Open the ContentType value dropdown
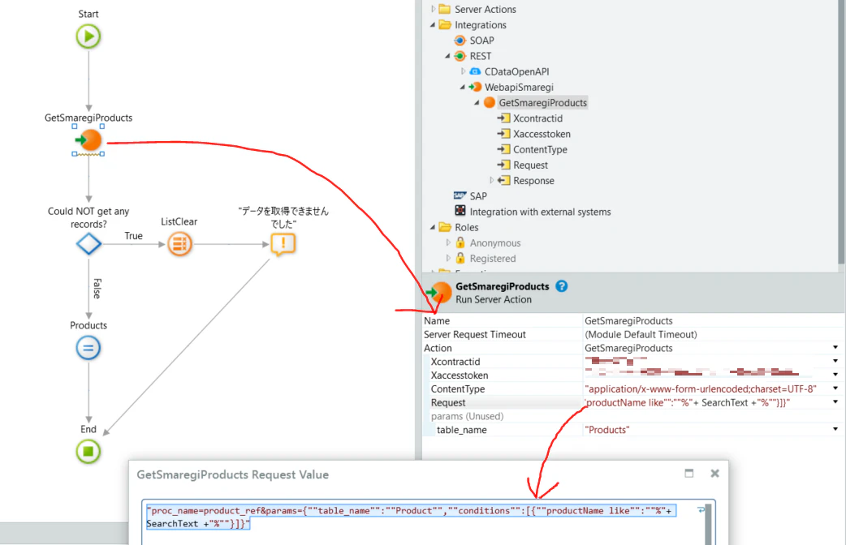Image resolution: width=846 pixels, height=545 pixels. pyautogui.click(x=835, y=388)
